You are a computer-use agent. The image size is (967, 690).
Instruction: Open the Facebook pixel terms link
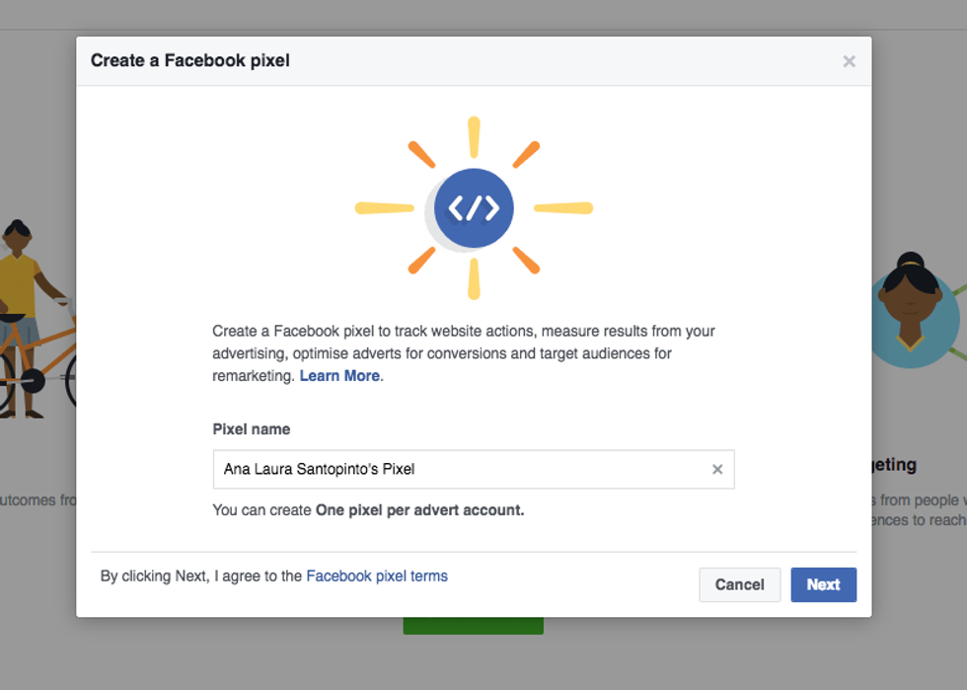pyautogui.click(x=377, y=576)
